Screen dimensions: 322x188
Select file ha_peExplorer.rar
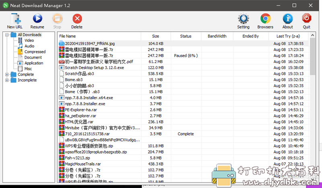click(80, 116)
